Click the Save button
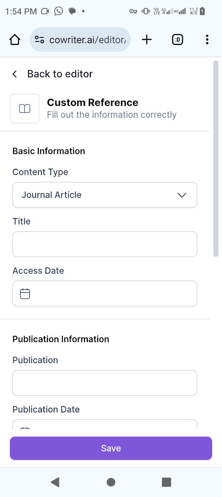Image resolution: width=222 pixels, height=497 pixels. [111, 448]
